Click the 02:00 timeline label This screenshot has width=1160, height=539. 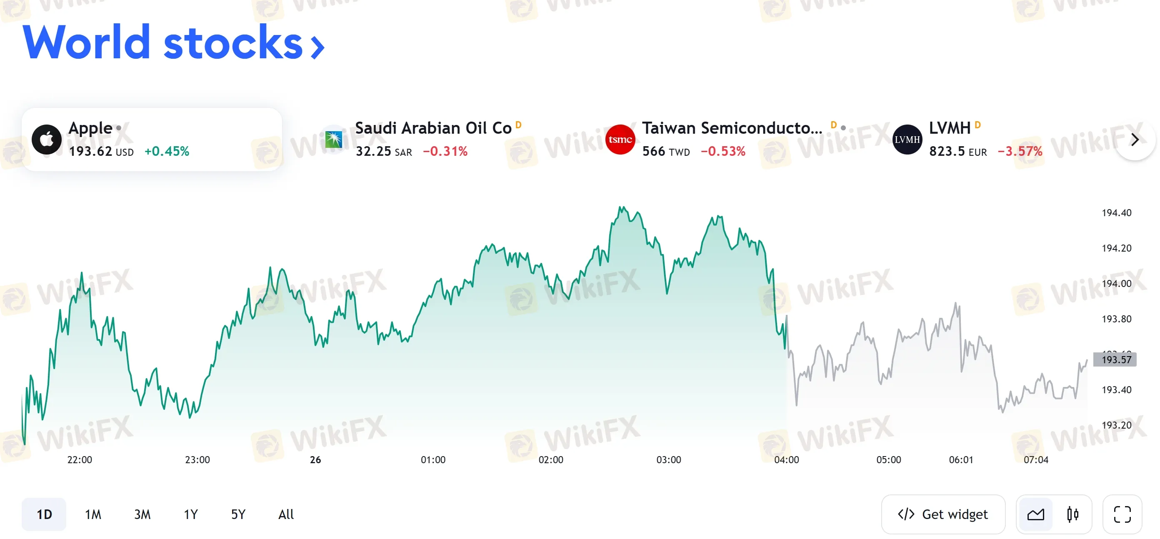coord(552,460)
